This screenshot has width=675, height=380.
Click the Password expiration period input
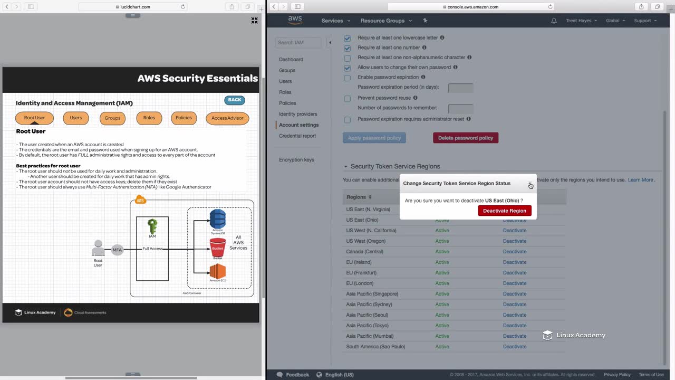[461, 88]
